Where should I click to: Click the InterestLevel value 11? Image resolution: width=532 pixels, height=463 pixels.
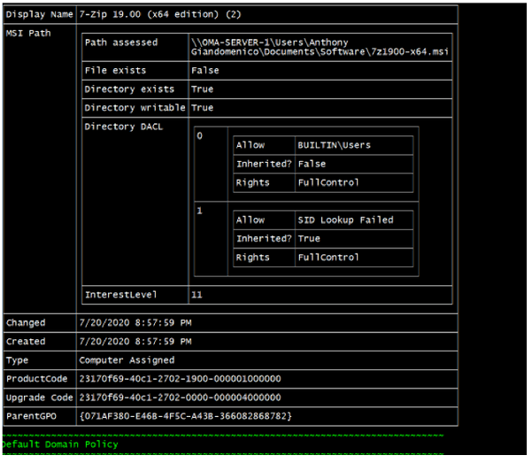pyautogui.click(x=197, y=294)
